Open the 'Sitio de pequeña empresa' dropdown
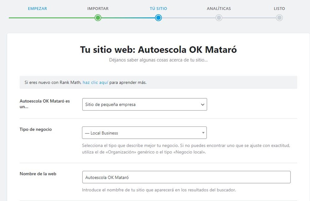The width and height of the screenshot is (310, 201). (144, 105)
